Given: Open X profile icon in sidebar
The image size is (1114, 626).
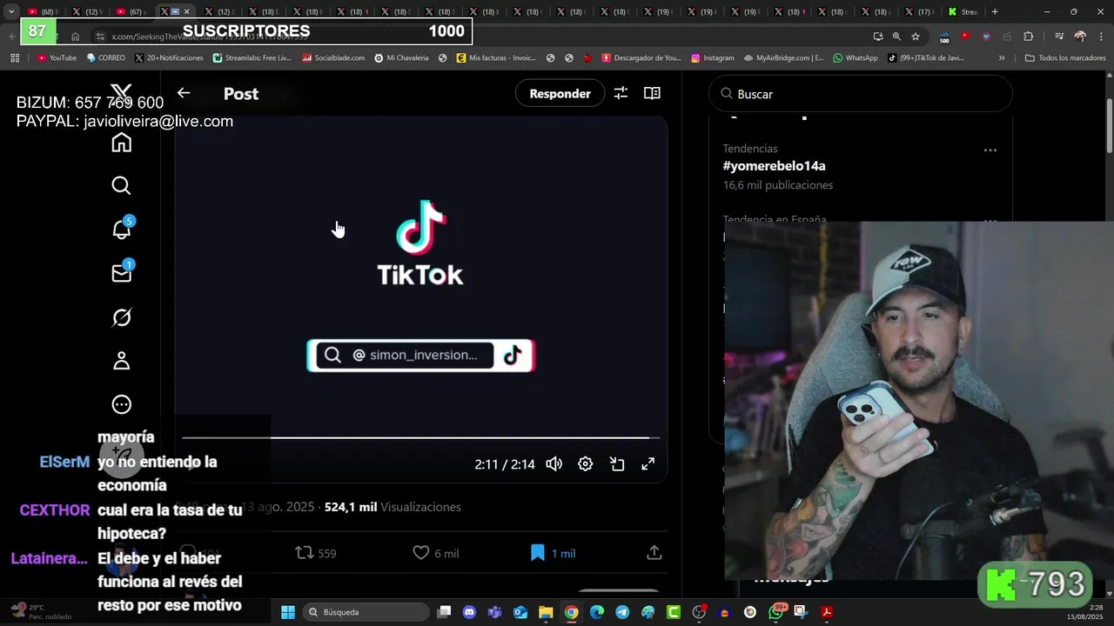Looking at the screenshot, I should [122, 361].
